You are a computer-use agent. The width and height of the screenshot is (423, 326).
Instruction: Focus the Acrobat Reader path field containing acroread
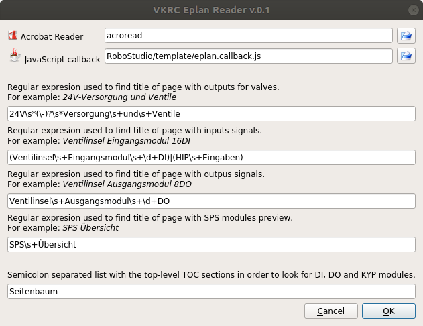click(x=249, y=36)
